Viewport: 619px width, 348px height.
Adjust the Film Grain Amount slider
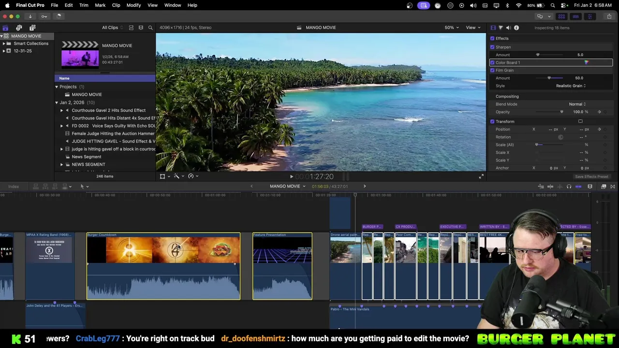549,78
